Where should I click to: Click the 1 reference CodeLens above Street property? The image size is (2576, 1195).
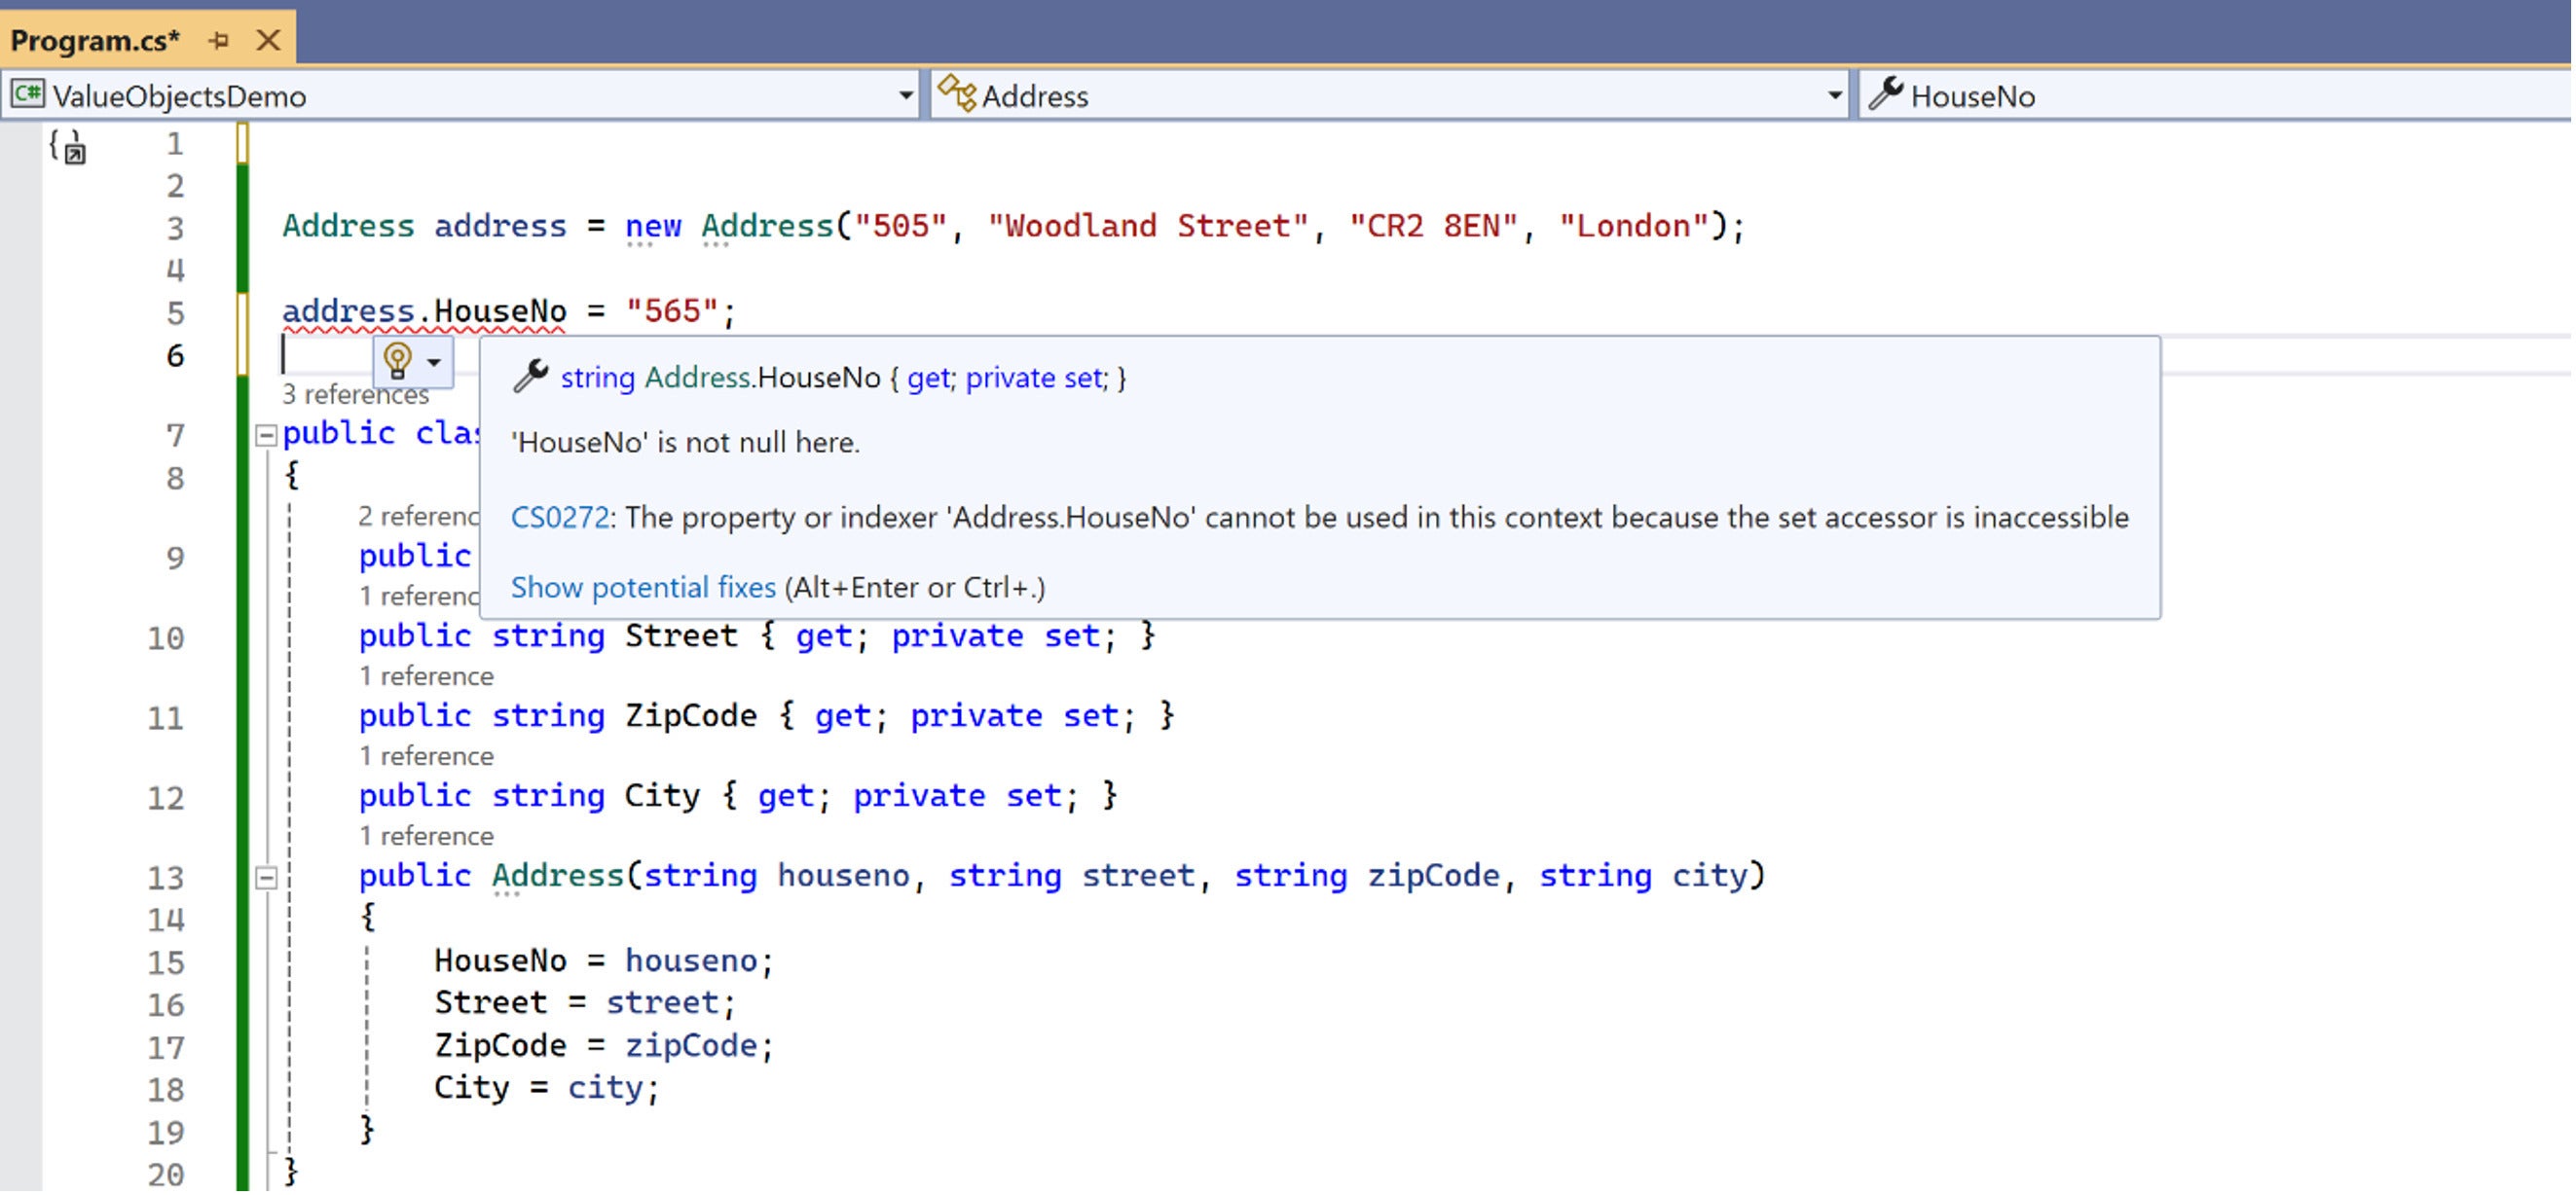(418, 597)
